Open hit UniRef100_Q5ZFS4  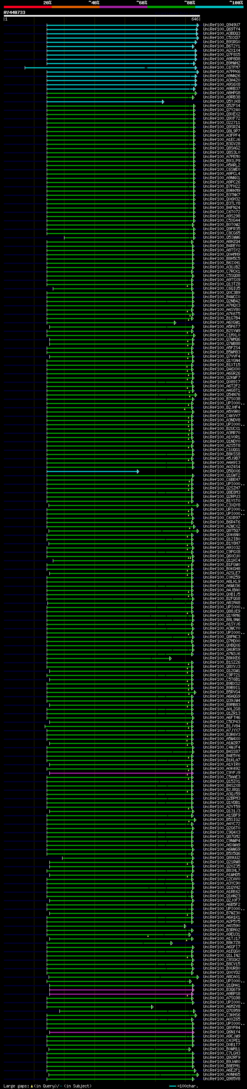(x=221, y=106)
